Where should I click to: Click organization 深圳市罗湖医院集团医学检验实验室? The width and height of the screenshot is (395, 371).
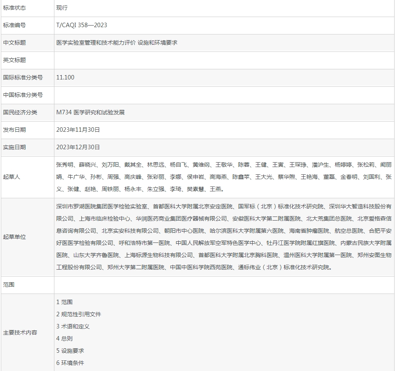102,206
